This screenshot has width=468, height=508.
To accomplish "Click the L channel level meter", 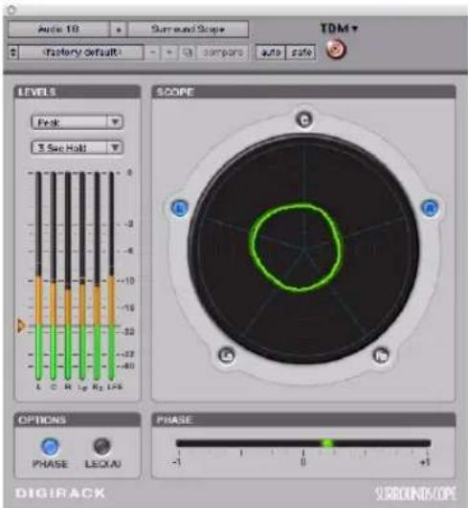I will [38, 276].
